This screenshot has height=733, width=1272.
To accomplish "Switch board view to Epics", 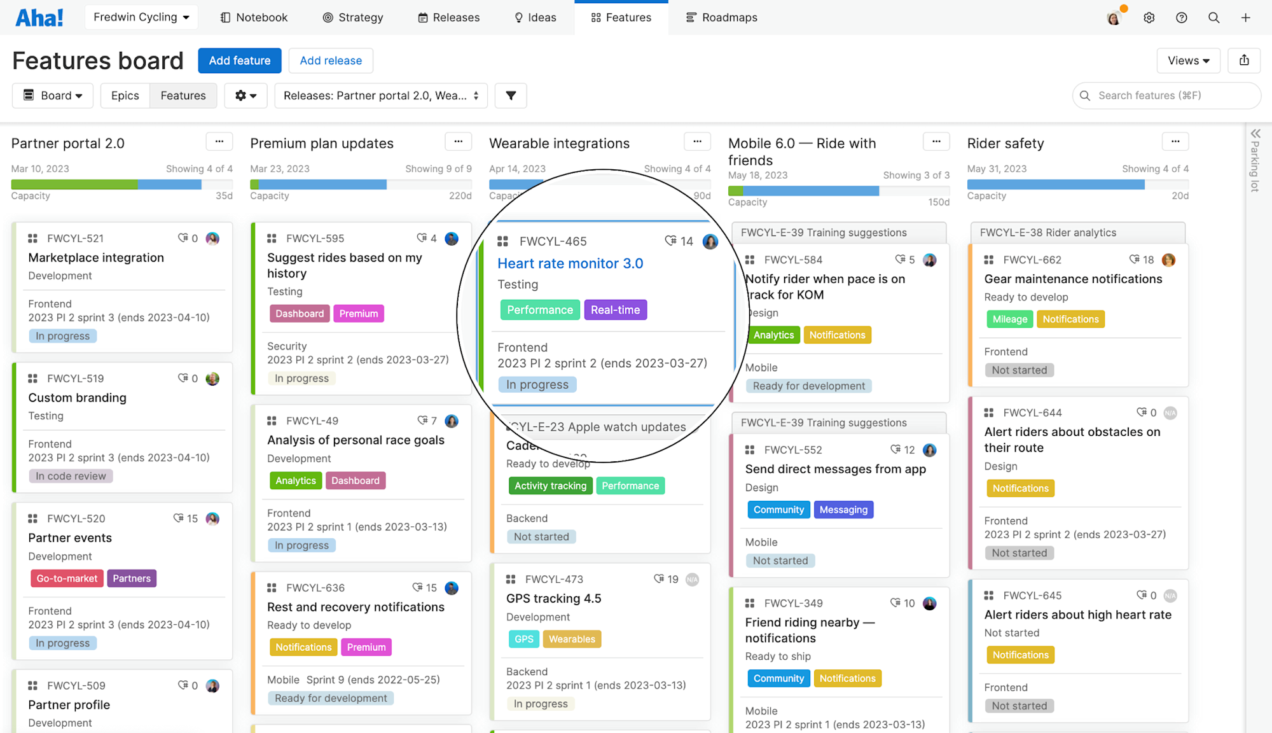I will coord(125,95).
